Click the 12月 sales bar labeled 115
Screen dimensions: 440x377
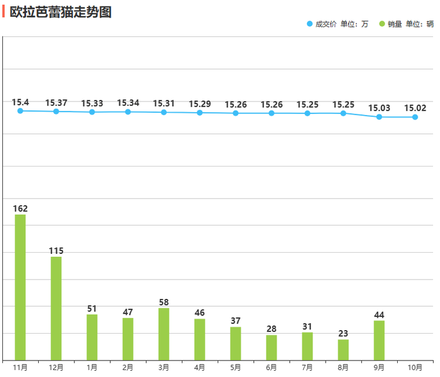click(x=56, y=308)
